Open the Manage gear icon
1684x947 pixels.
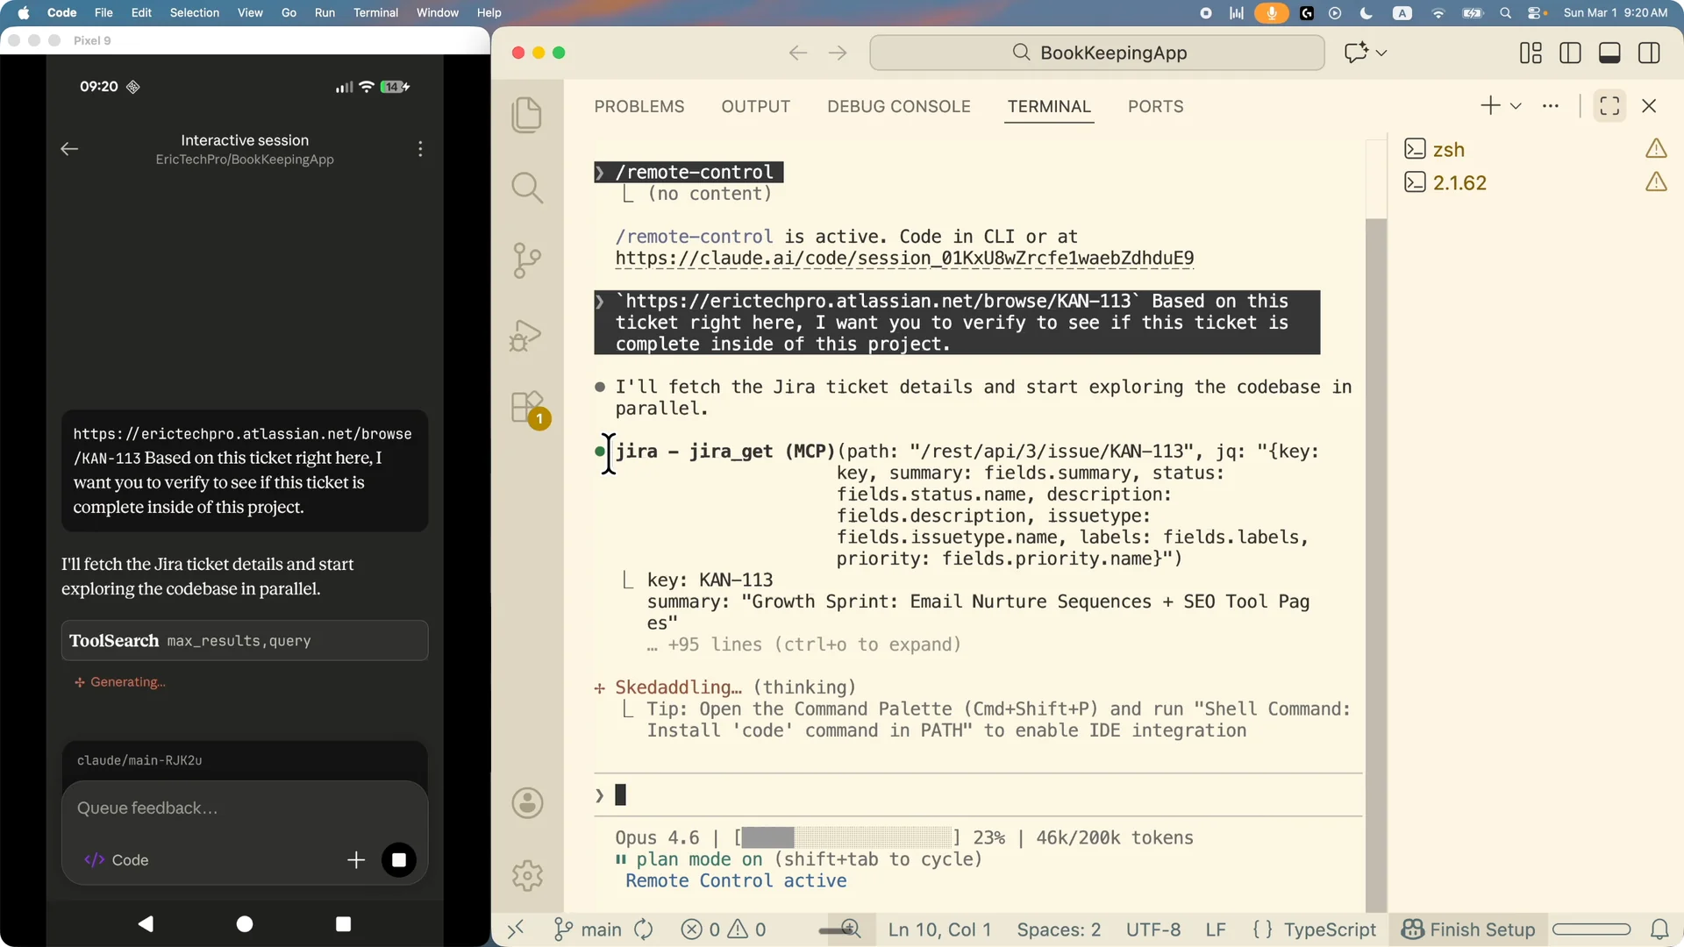tap(527, 875)
